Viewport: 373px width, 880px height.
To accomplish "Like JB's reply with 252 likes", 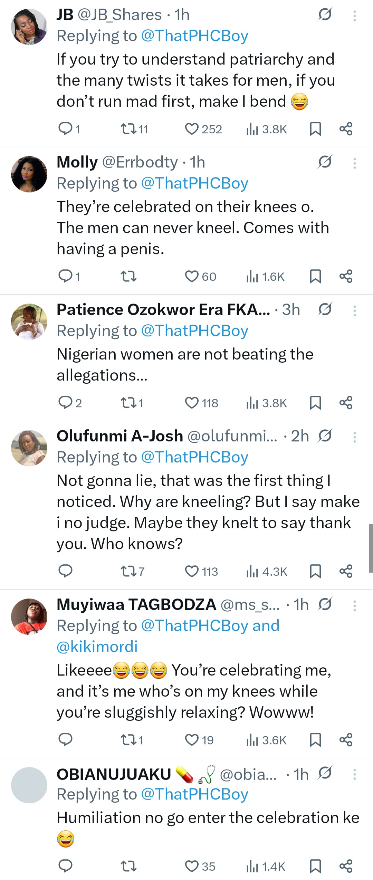I will point(192,129).
